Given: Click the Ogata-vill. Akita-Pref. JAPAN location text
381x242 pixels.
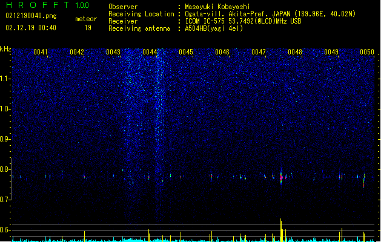Looking at the screenshot, I should [270, 14].
